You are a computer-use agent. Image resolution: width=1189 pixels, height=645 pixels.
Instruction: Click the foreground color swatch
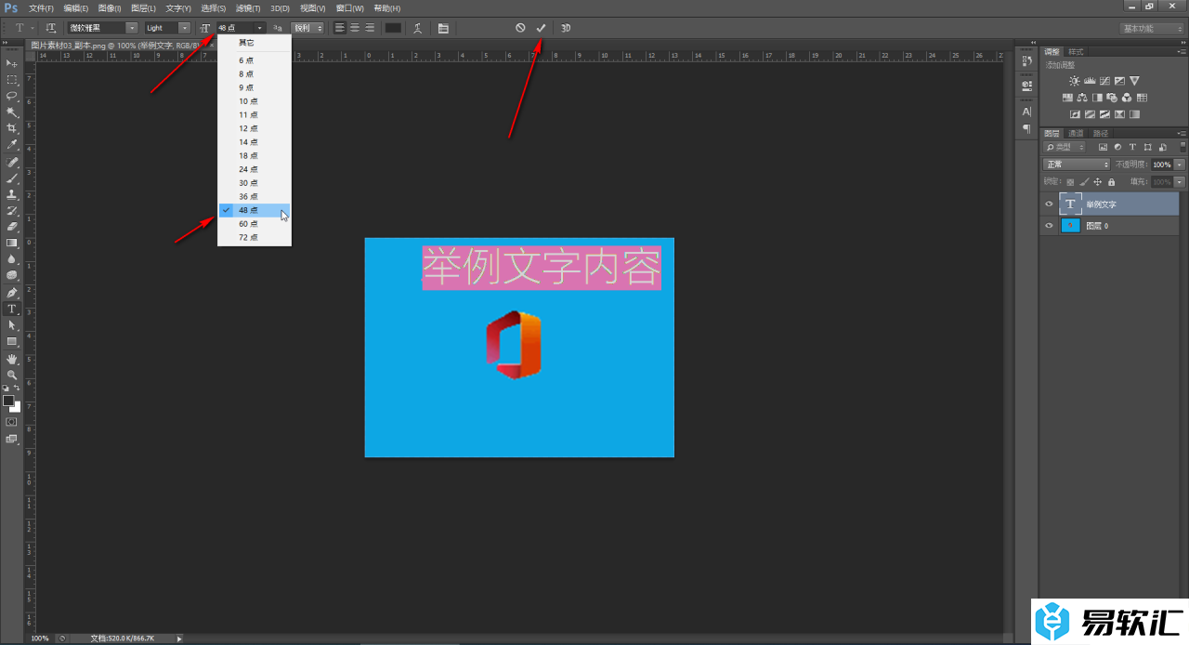[x=8, y=401]
